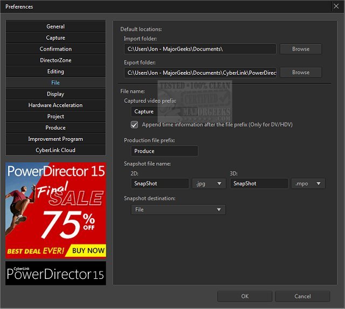Expand Snapshot destination dropdown
The width and height of the screenshot is (345, 309).
[178, 210]
